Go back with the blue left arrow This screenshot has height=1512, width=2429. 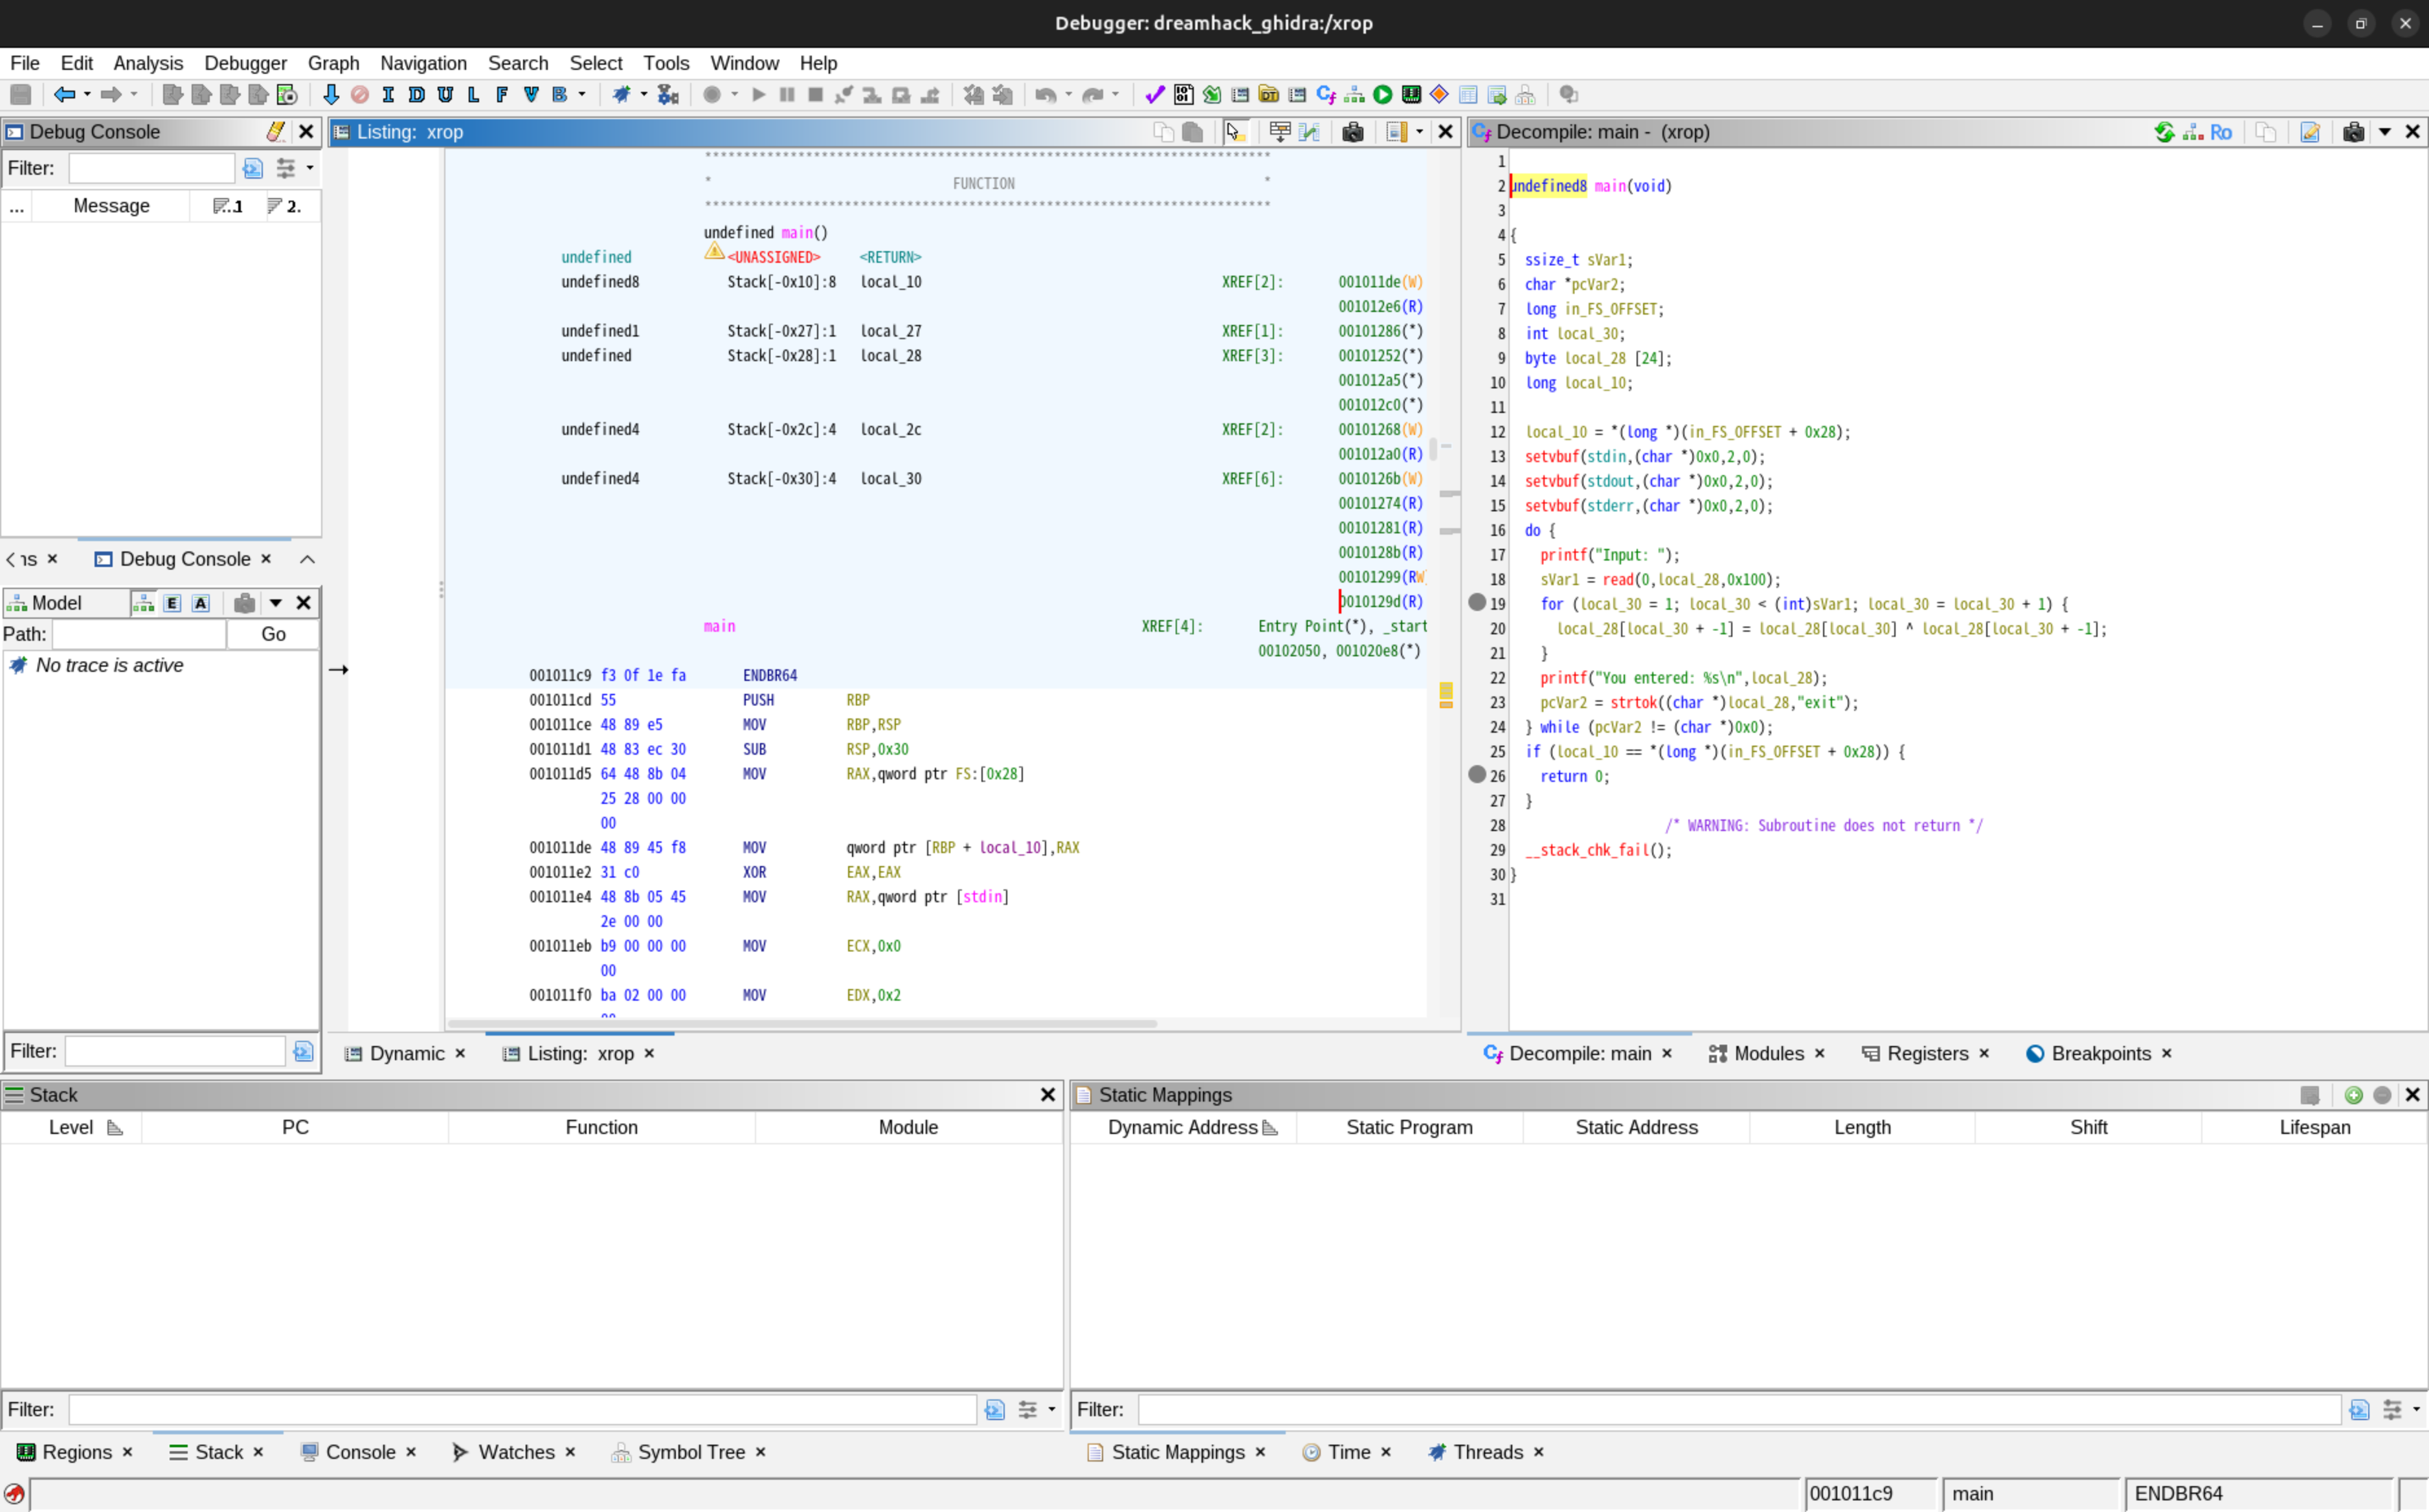(64, 95)
